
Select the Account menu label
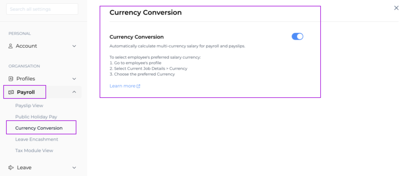tap(26, 46)
